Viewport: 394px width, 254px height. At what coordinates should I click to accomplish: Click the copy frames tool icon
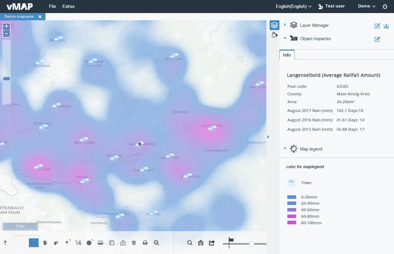point(112,243)
